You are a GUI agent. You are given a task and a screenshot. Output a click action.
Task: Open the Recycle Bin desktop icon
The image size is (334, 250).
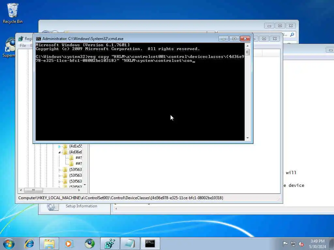(12, 13)
